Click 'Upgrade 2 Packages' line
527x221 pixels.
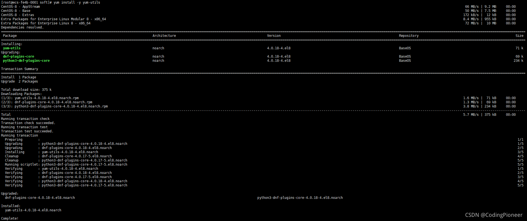click(20, 81)
